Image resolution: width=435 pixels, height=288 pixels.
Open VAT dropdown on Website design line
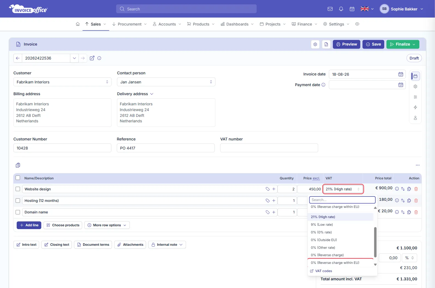click(x=343, y=189)
